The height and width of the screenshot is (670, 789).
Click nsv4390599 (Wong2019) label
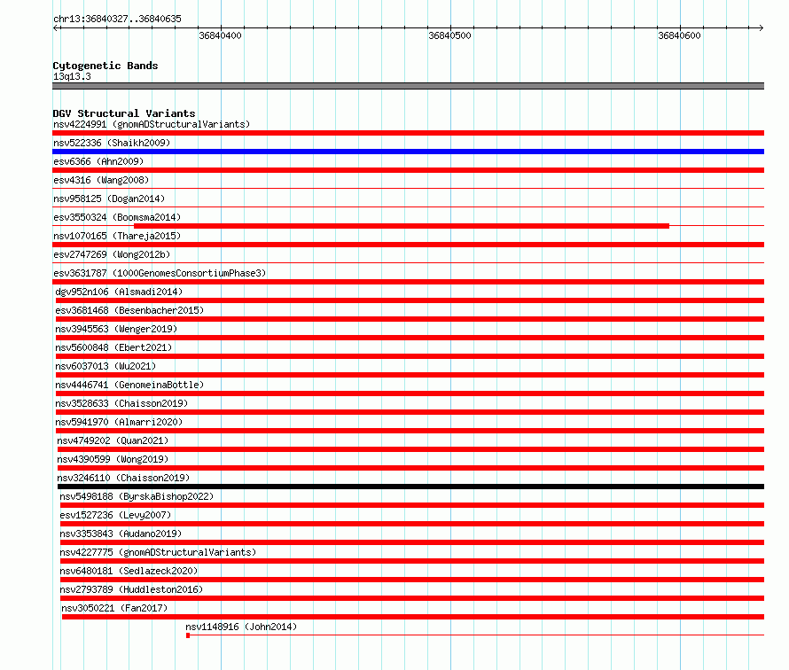pyautogui.click(x=113, y=459)
